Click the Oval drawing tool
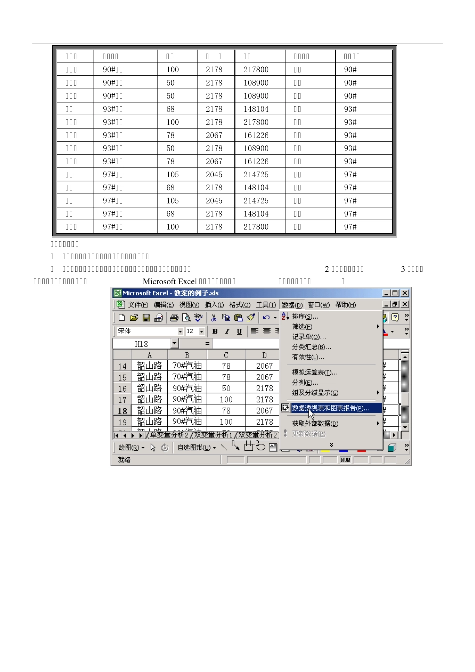This screenshot has width=475, height=672. [261, 447]
